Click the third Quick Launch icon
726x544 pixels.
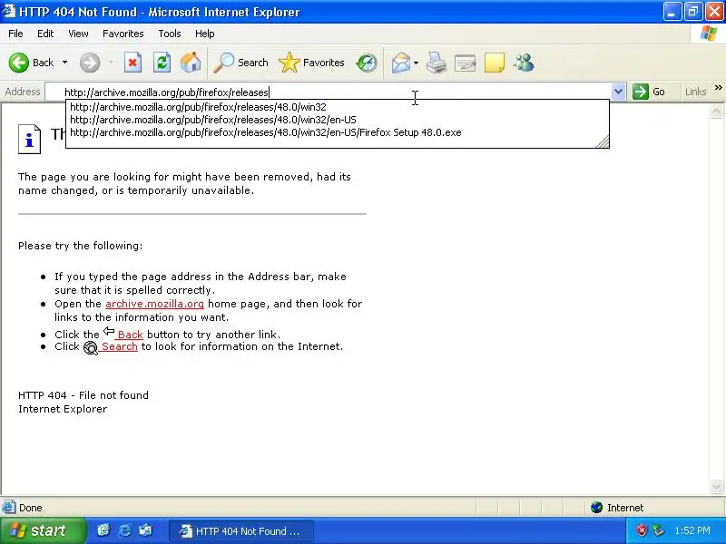click(145, 530)
